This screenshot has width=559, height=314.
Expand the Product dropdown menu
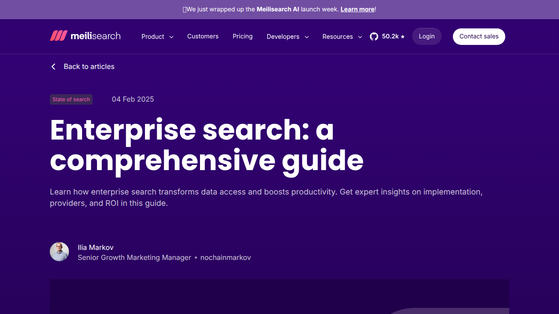coord(158,37)
